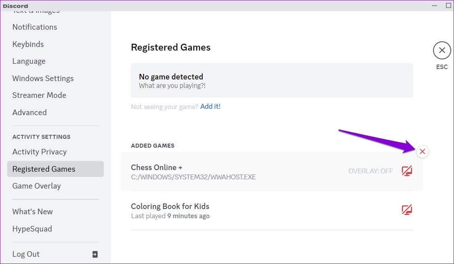Select Registered Games in sidebar
Image resolution: width=454 pixels, height=264 pixels.
(55, 169)
